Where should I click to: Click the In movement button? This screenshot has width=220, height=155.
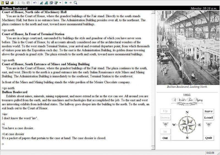(x=166, y=132)
